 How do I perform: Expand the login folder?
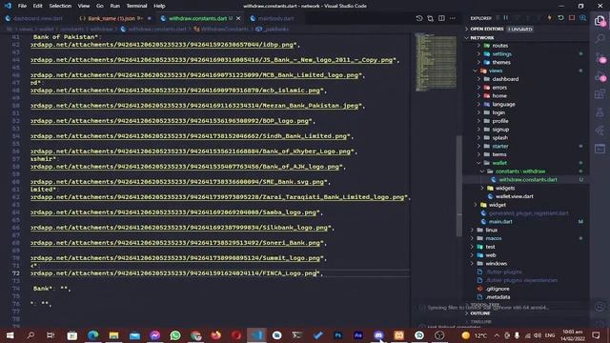(498, 112)
